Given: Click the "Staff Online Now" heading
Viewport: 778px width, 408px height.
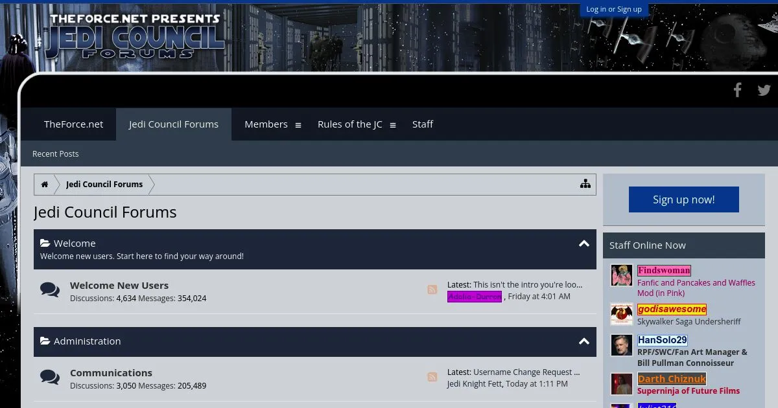Looking at the screenshot, I should [648, 245].
